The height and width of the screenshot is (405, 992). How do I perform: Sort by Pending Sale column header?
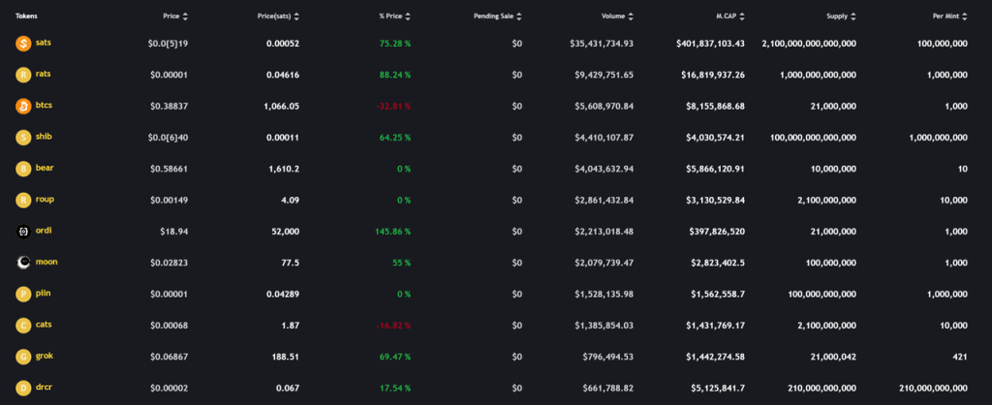point(498,16)
